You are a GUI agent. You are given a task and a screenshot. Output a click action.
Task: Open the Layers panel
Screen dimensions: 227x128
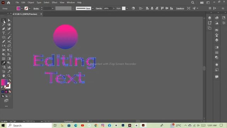(210, 18)
